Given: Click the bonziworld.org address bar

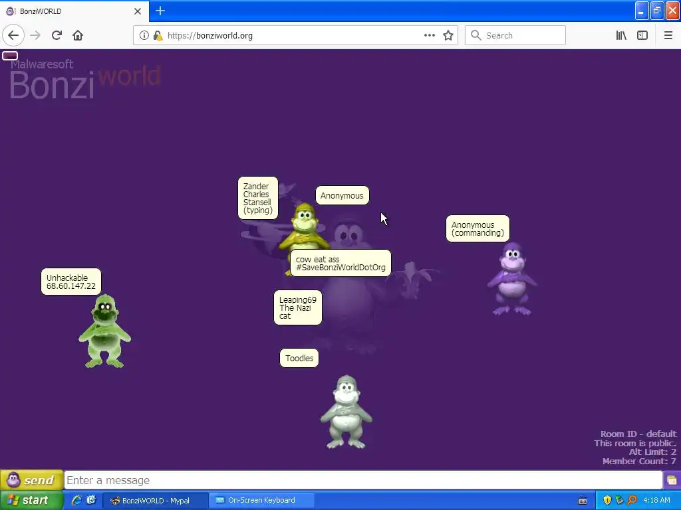Looking at the screenshot, I should point(295,35).
